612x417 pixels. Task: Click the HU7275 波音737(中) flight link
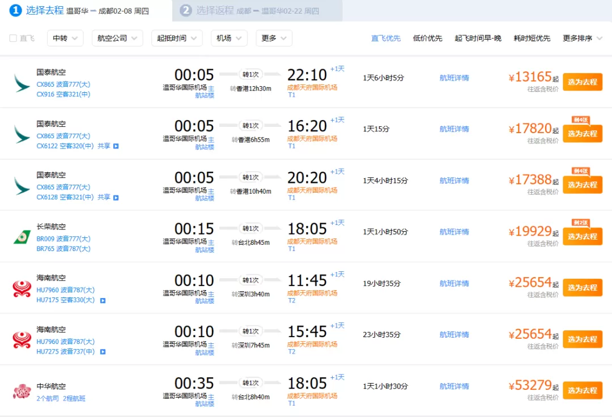[x=65, y=351]
